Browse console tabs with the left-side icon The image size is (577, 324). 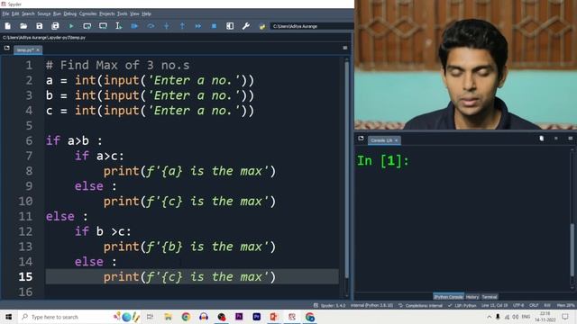(x=361, y=139)
